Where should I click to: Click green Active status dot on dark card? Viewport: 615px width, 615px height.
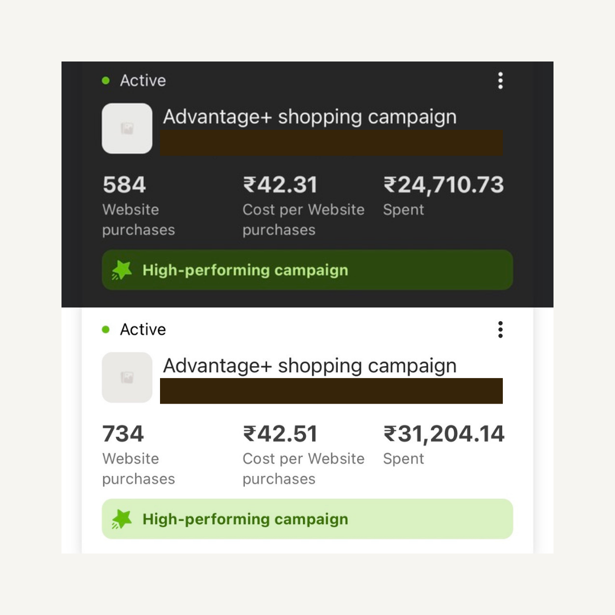click(x=105, y=81)
